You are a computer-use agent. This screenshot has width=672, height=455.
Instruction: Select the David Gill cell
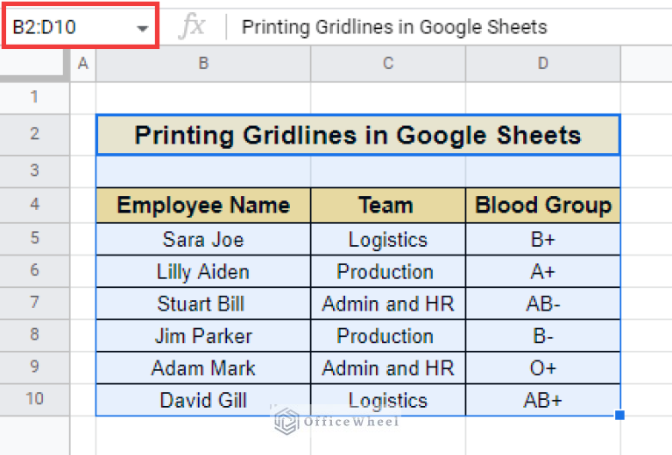[x=203, y=400]
